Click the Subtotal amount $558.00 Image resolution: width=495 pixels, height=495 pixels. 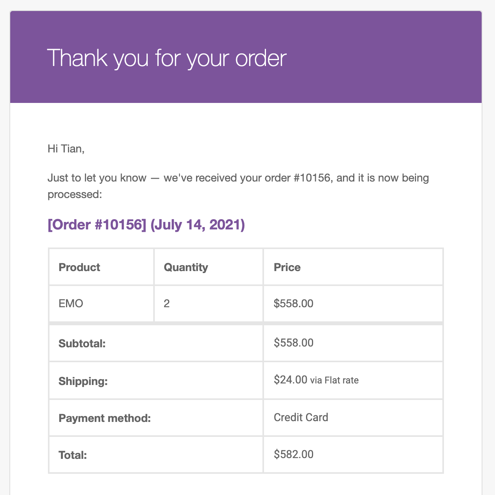tap(293, 343)
